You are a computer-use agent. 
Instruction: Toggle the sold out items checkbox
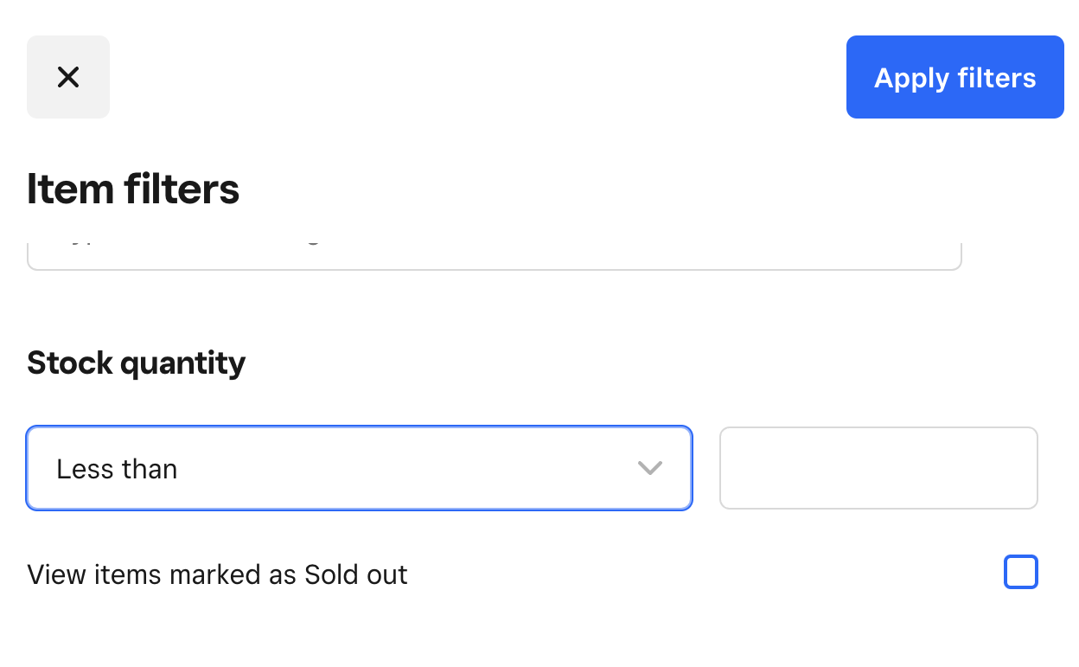[x=1020, y=573]
